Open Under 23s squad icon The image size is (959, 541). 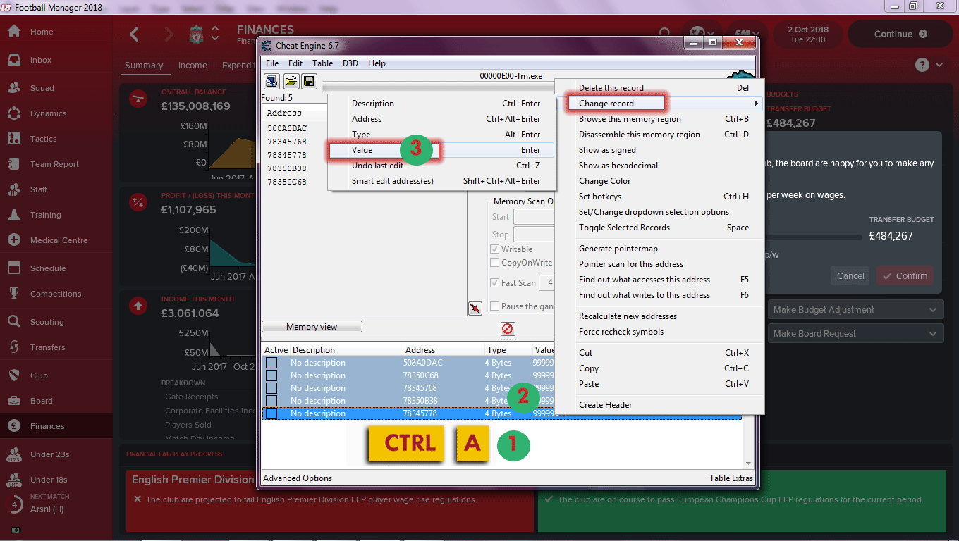point(13,454)
